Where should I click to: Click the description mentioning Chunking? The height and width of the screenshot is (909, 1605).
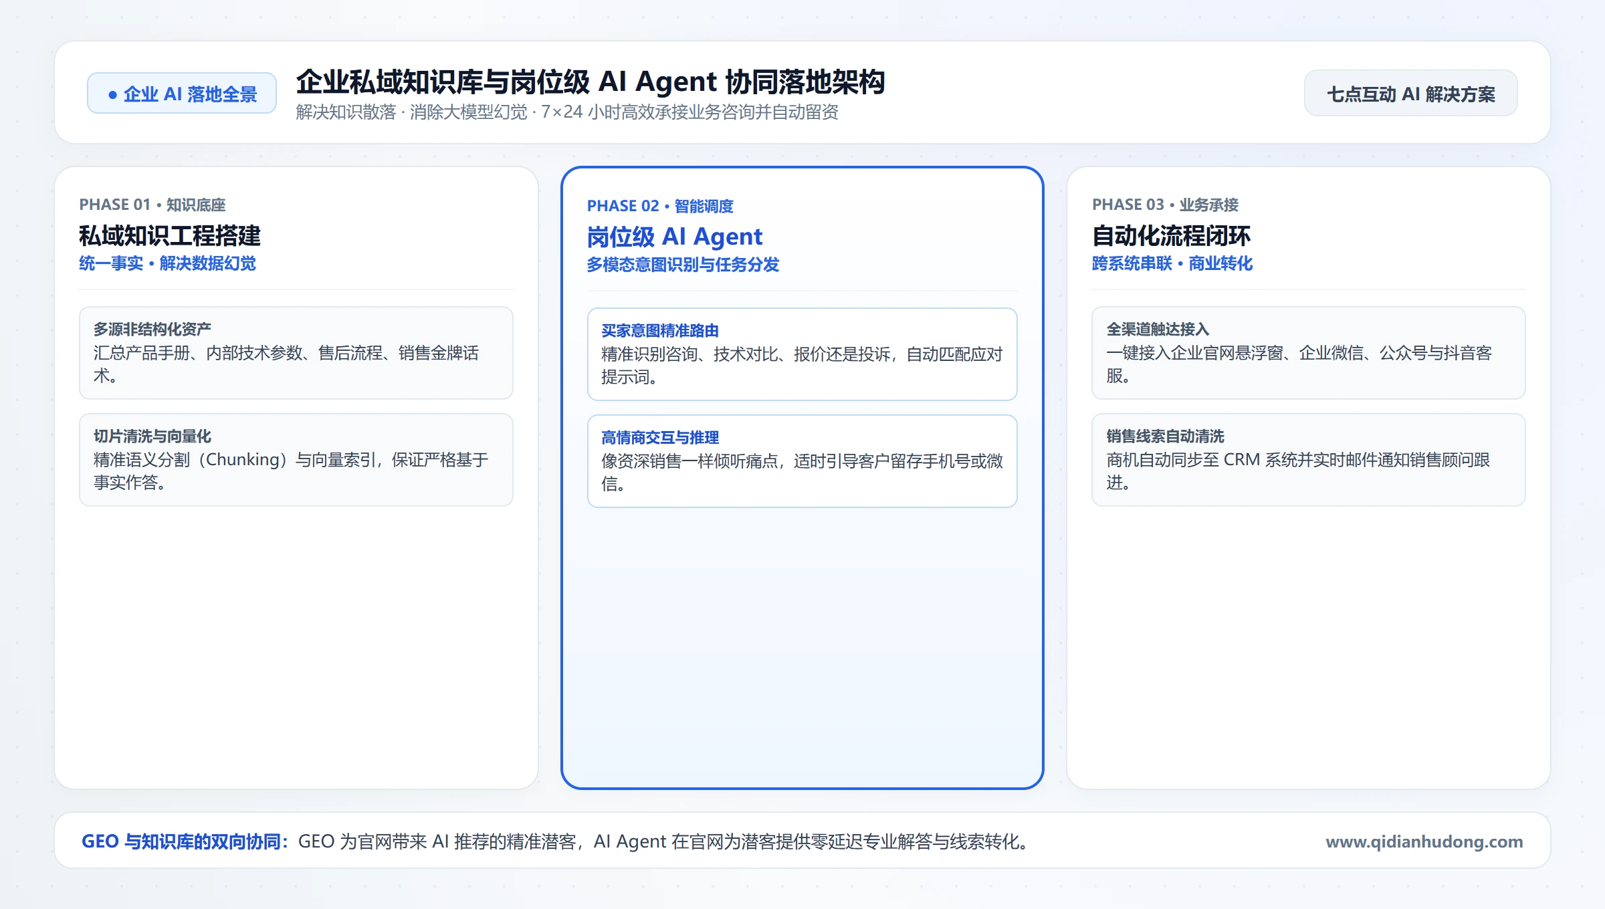[291, 471]
